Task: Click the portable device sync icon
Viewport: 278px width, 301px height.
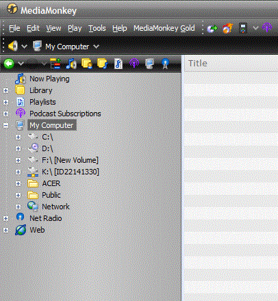Action: (243, 28)
